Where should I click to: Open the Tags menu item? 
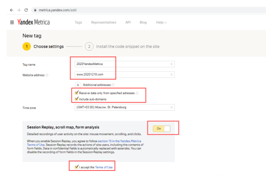(78, 23)
